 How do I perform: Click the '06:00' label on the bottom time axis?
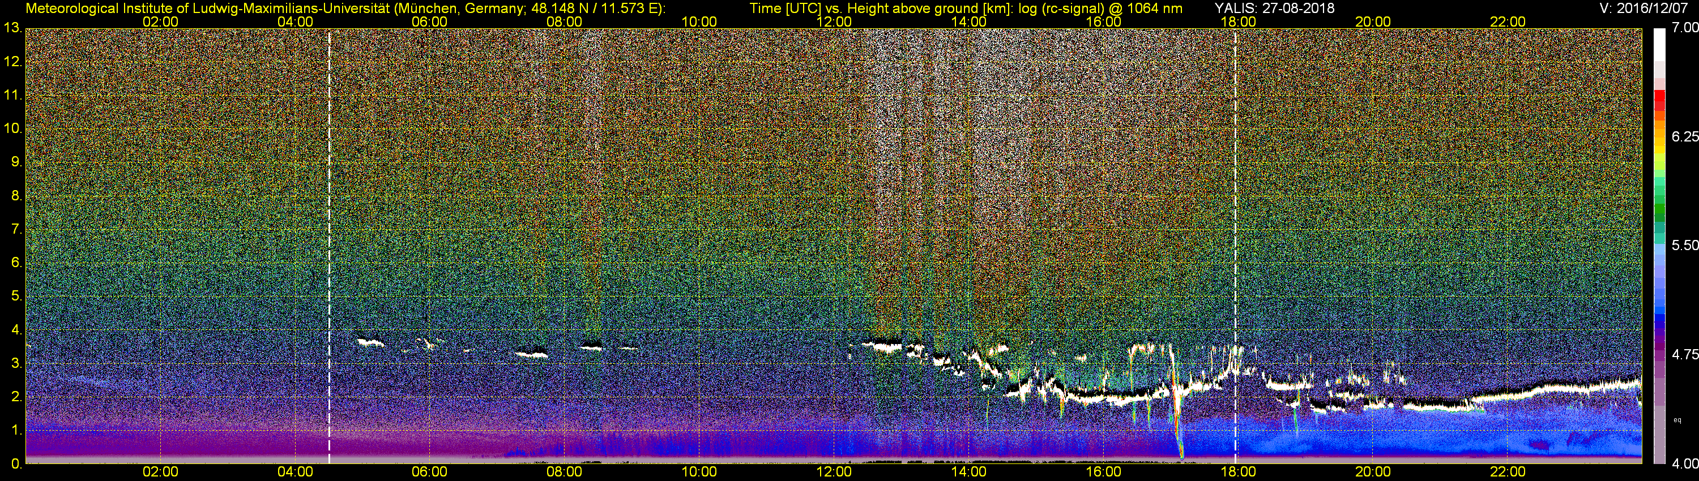(x=429, y=472)
